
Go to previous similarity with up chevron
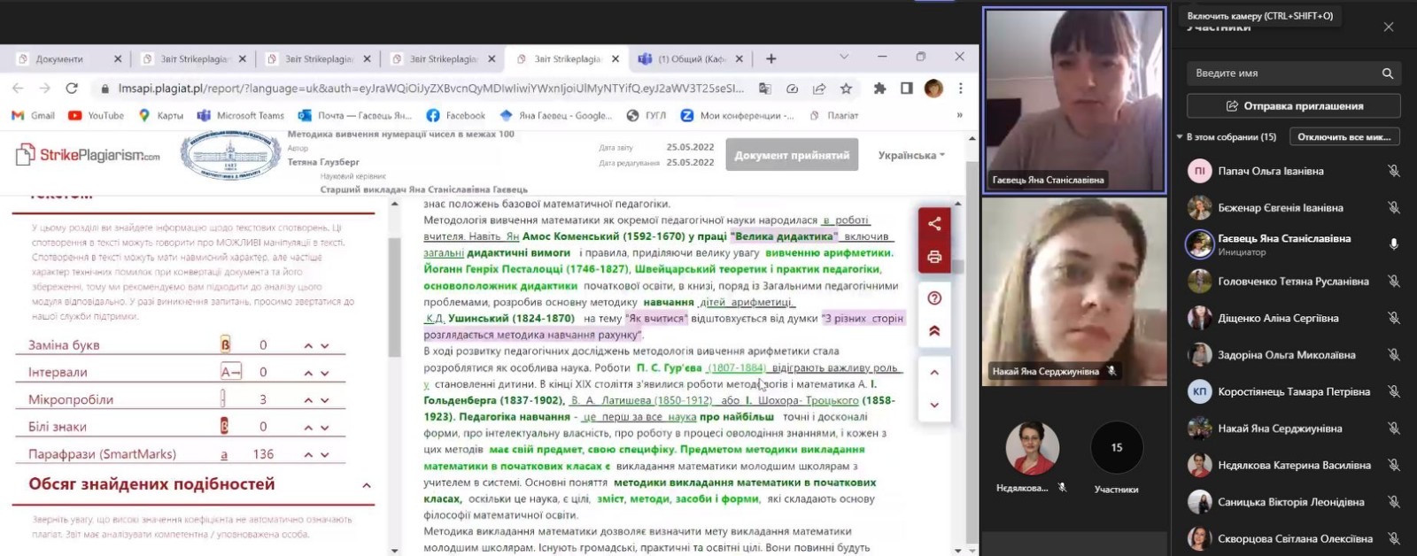tap(934, 373)
